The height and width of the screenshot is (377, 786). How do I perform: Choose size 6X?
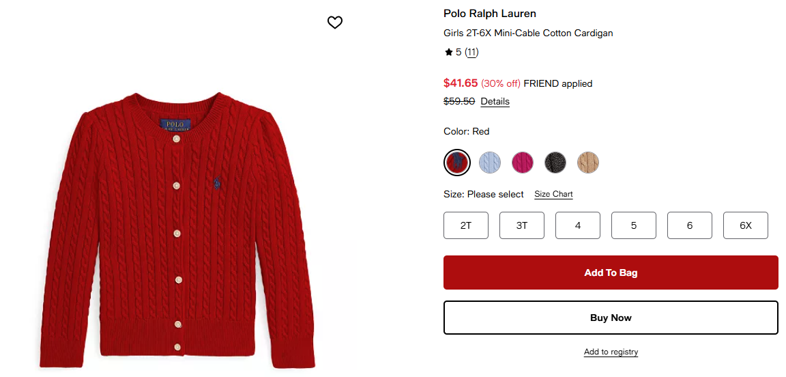[x=746, y=225]
